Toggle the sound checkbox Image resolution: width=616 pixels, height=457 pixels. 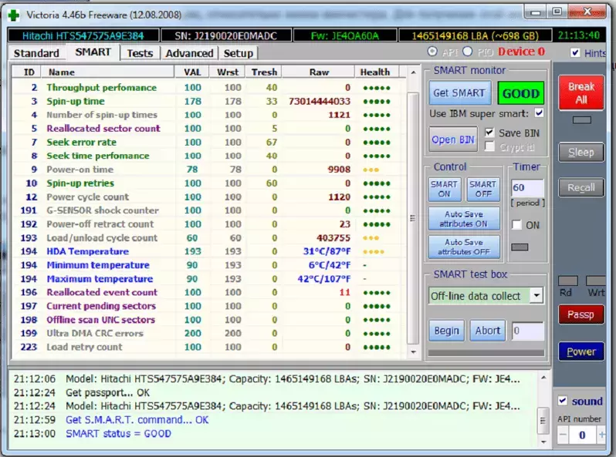coord(563,401)
